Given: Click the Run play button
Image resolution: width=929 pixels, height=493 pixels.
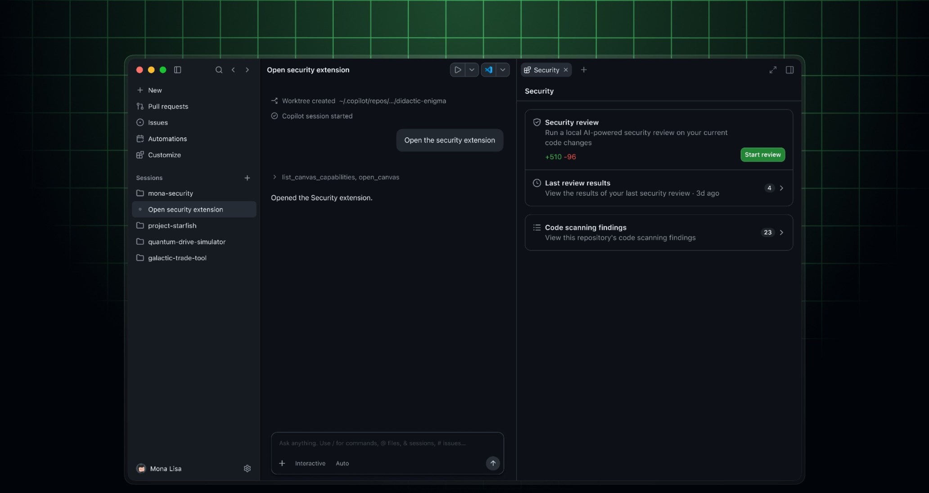Looking at the screenshot, I should point(457,70).
